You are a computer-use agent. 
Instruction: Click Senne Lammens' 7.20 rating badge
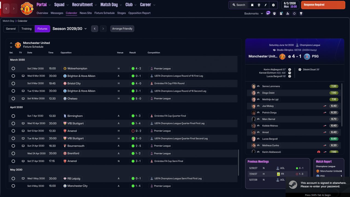click(x=334, y=86)
